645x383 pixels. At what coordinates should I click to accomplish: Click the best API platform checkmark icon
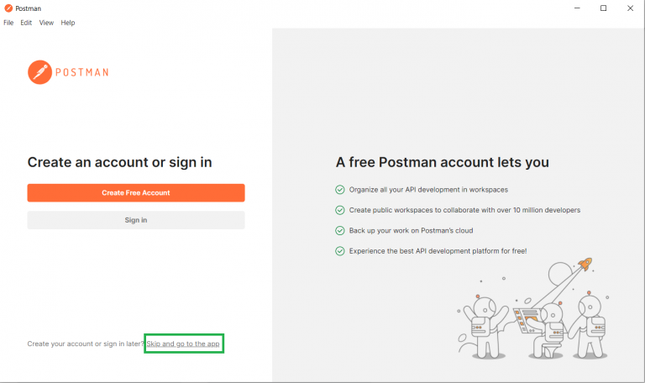[x=340, y=250]
